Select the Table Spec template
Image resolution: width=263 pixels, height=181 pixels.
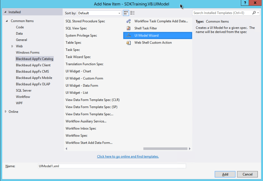tap(73, 42)
